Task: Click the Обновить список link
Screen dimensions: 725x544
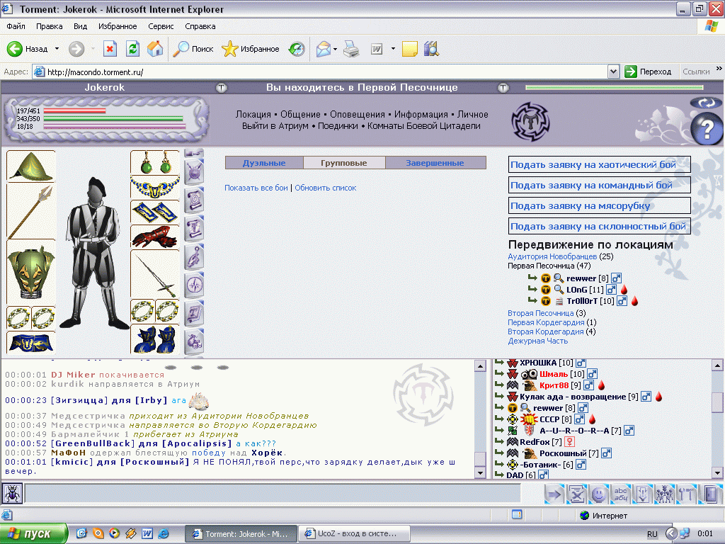Action: pyautogui.click(x=326, y=188)
